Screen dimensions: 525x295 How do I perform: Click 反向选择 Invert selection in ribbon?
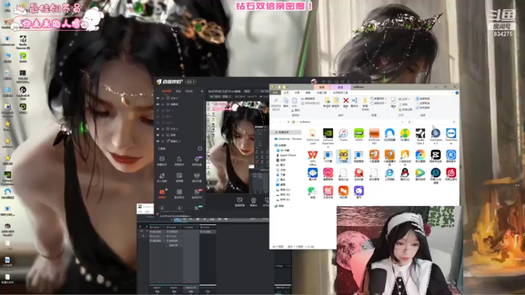(x=423, y=108)
